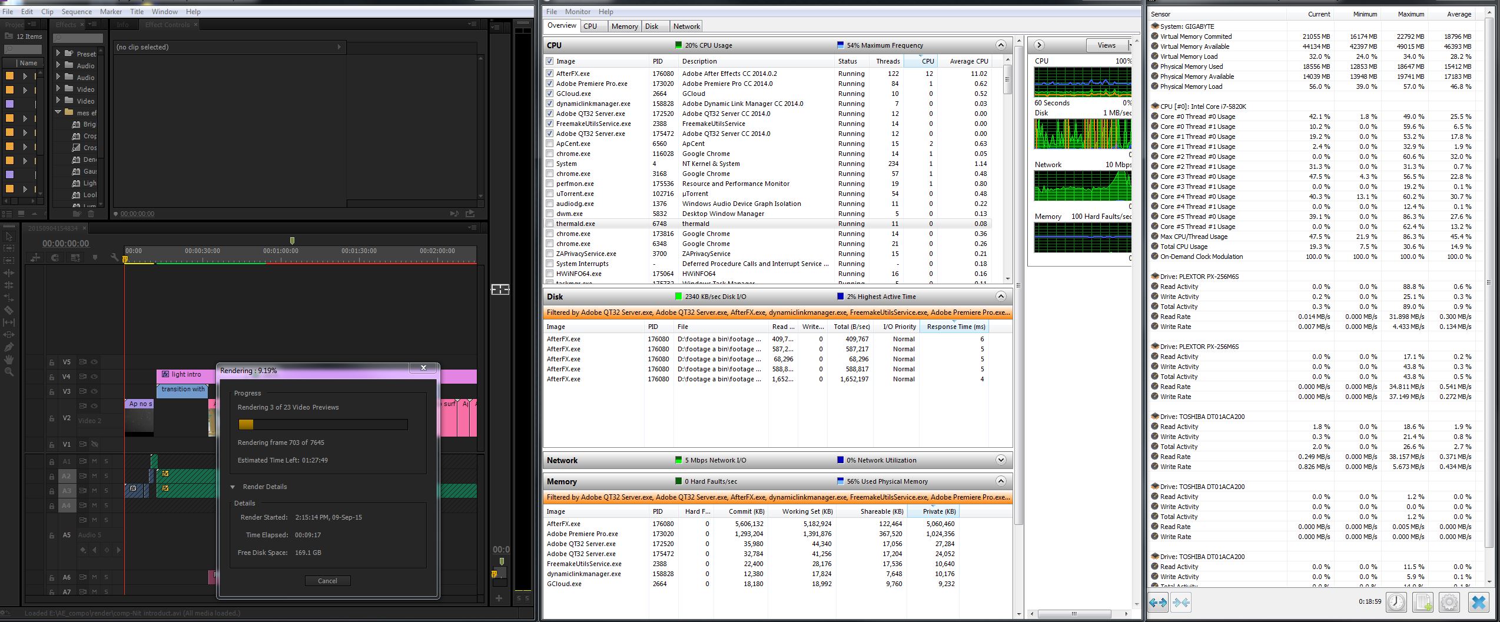Click the orange label swatch of first project item
Viewport: 1500px width, 622px height.
(9, 76)
